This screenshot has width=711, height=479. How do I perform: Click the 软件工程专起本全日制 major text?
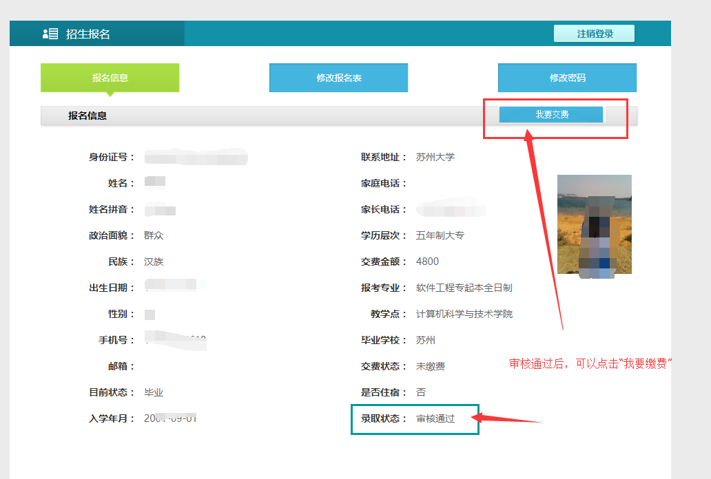click(464, 288)
